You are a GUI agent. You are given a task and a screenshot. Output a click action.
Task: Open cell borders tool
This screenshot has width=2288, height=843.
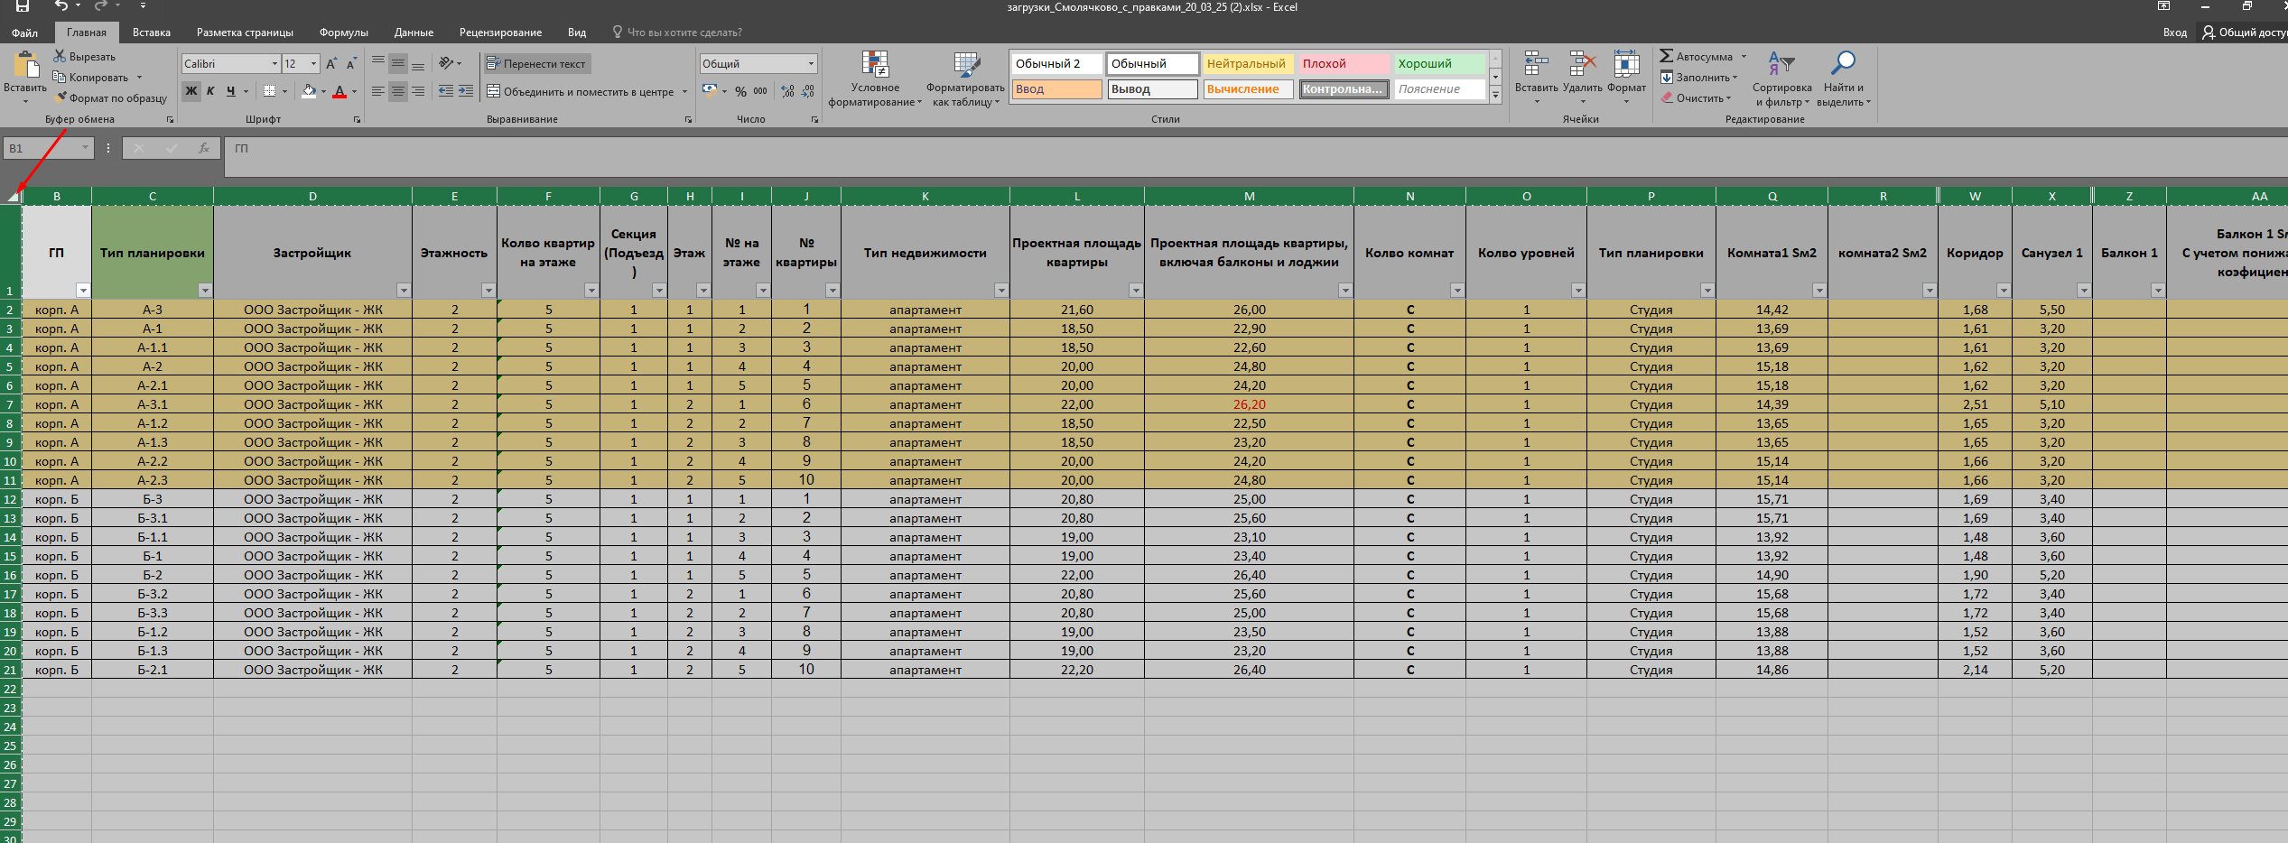(269, 91)
